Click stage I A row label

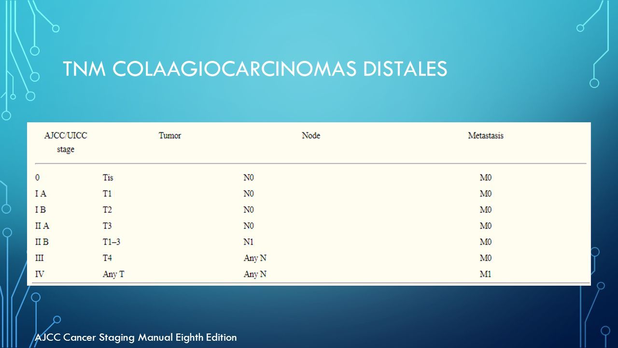[42, 193]
